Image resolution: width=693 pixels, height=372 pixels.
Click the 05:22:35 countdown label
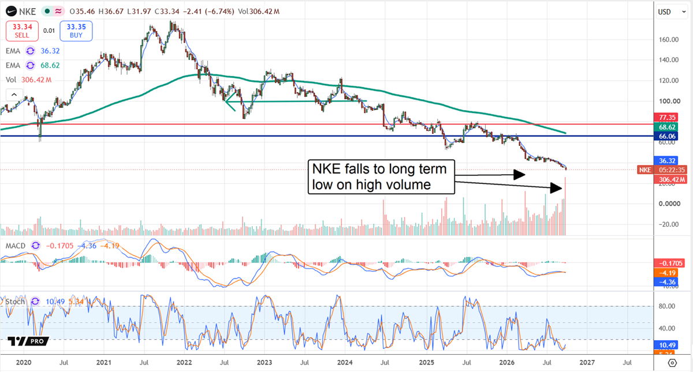pos(670,170)
